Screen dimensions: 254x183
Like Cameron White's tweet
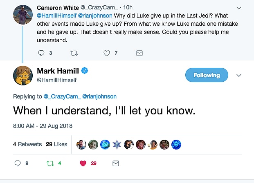click(x=107, y=53)
